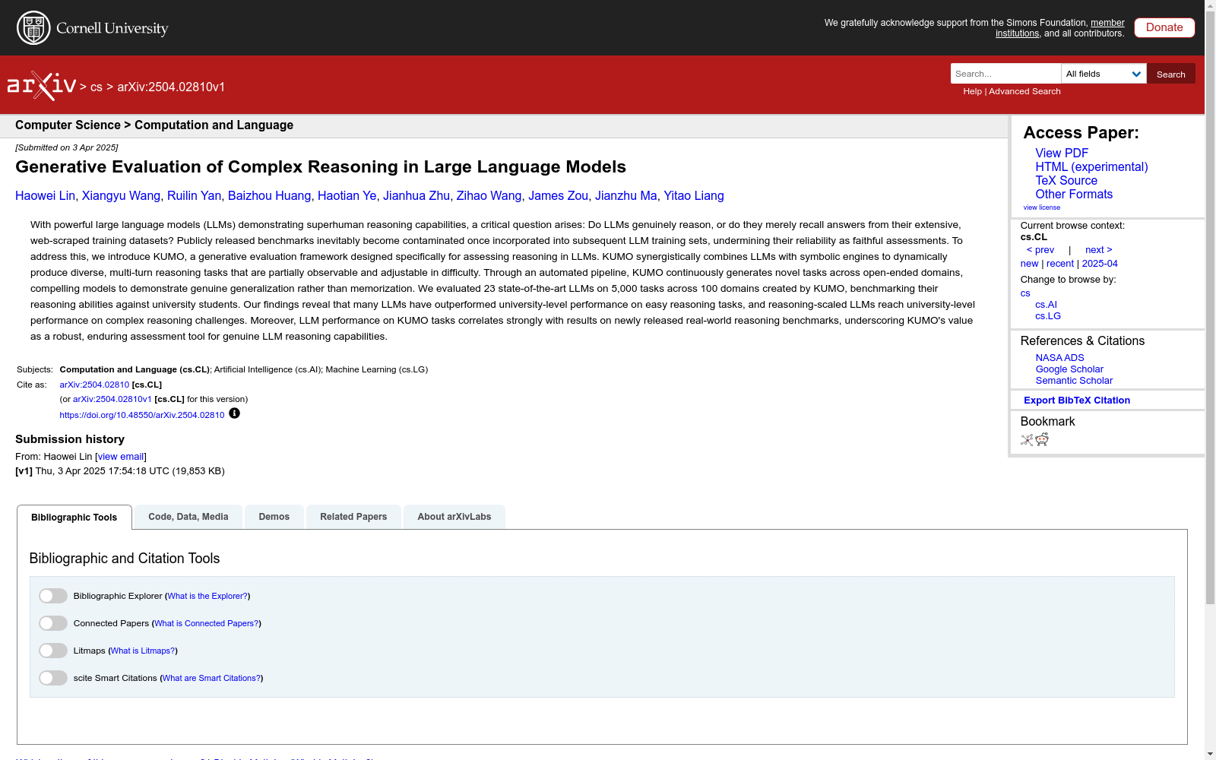Open the Demos tab

tap(274, 517)
